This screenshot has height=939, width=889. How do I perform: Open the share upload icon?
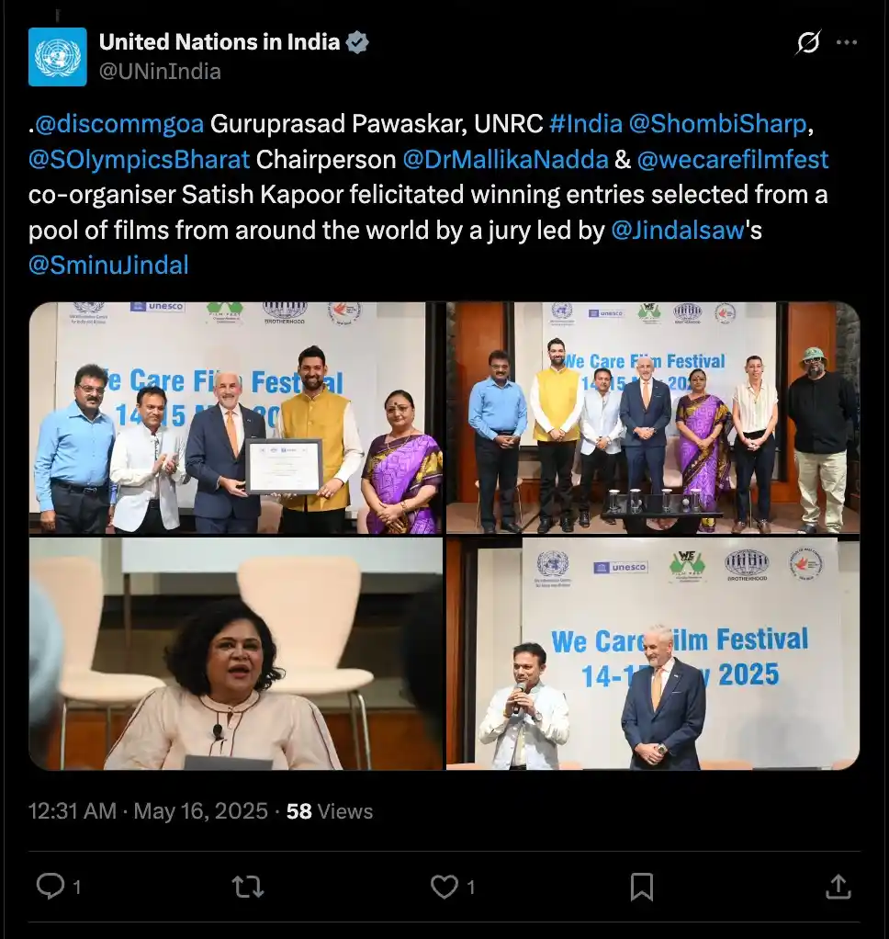[x=838, y=887]
